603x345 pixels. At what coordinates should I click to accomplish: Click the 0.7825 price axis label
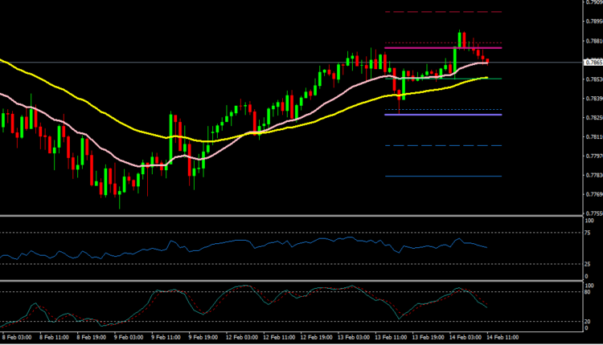592,118
